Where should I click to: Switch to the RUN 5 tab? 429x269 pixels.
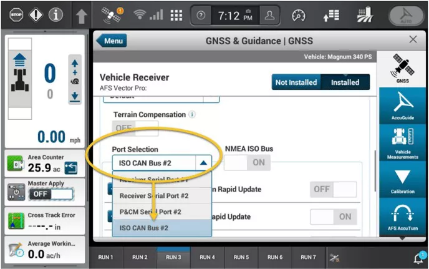click(241, 257)
